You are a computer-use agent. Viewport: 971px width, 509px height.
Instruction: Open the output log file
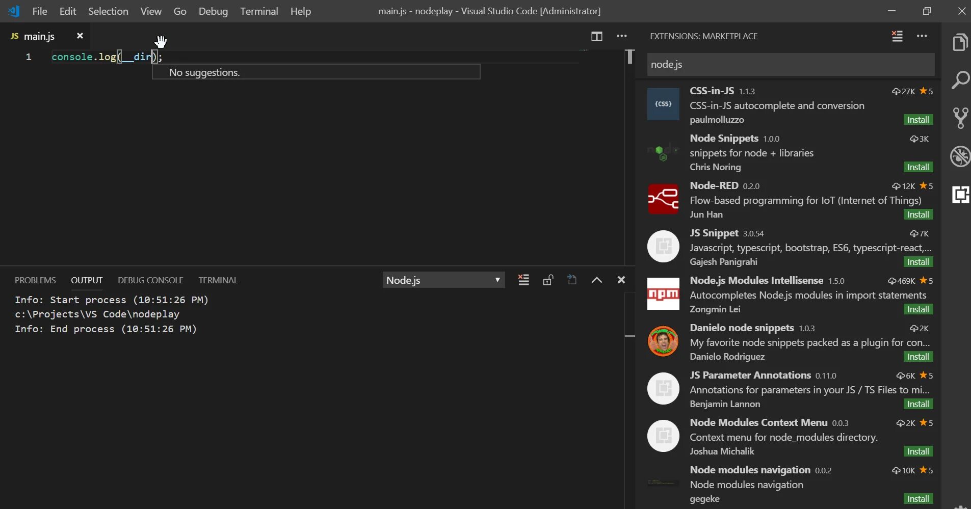[x=572, y=280]
